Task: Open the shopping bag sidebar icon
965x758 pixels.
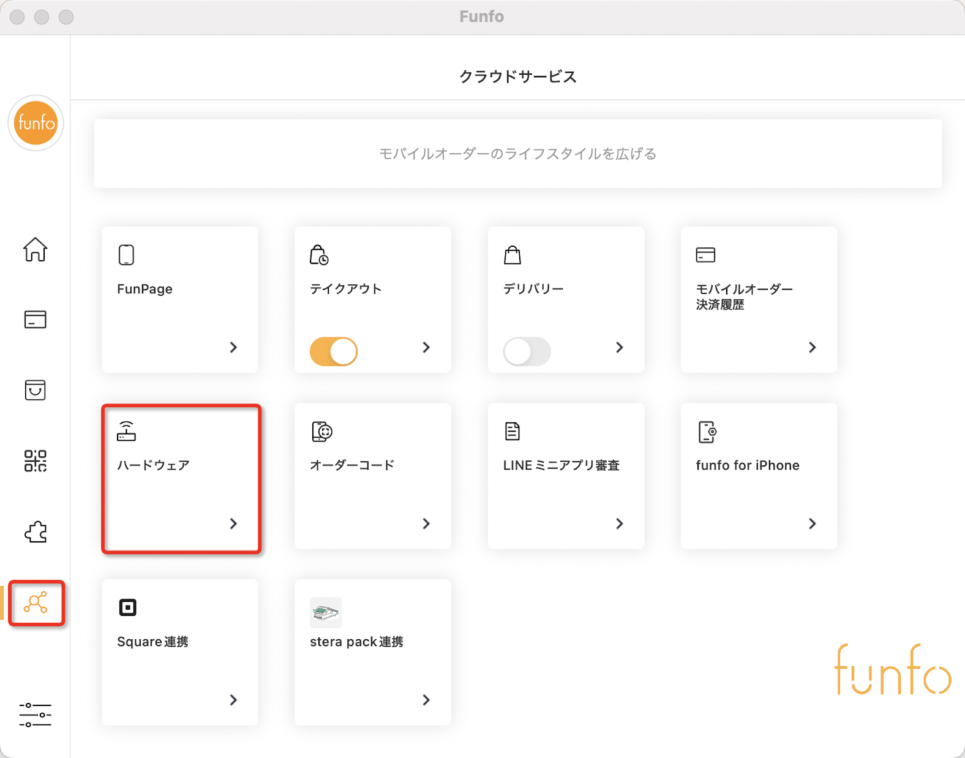Action: [x=36, y=390]
